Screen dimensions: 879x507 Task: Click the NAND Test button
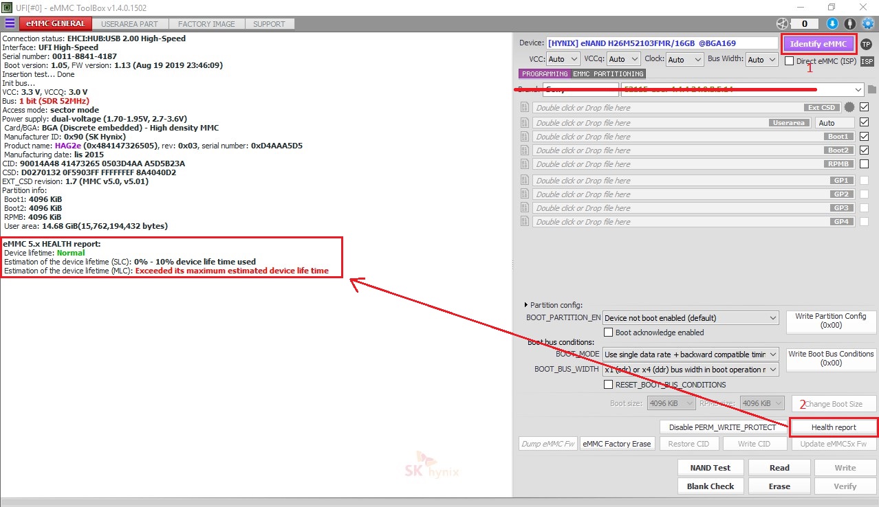[x=710, y=468]
